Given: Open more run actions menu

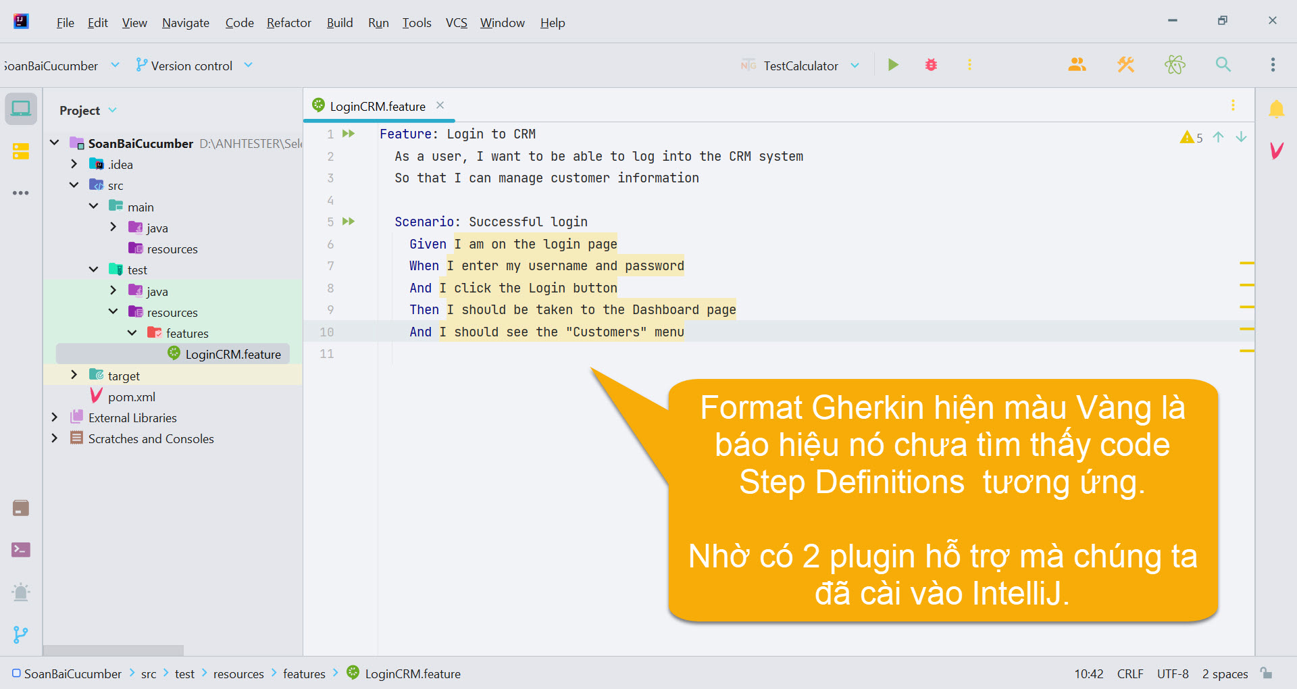Looking at the screenshot, I should (969, 65).
